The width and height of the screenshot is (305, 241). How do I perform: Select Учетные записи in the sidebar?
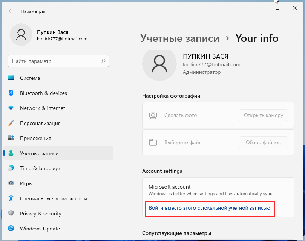pyautogui.click(x=39, y=153)
